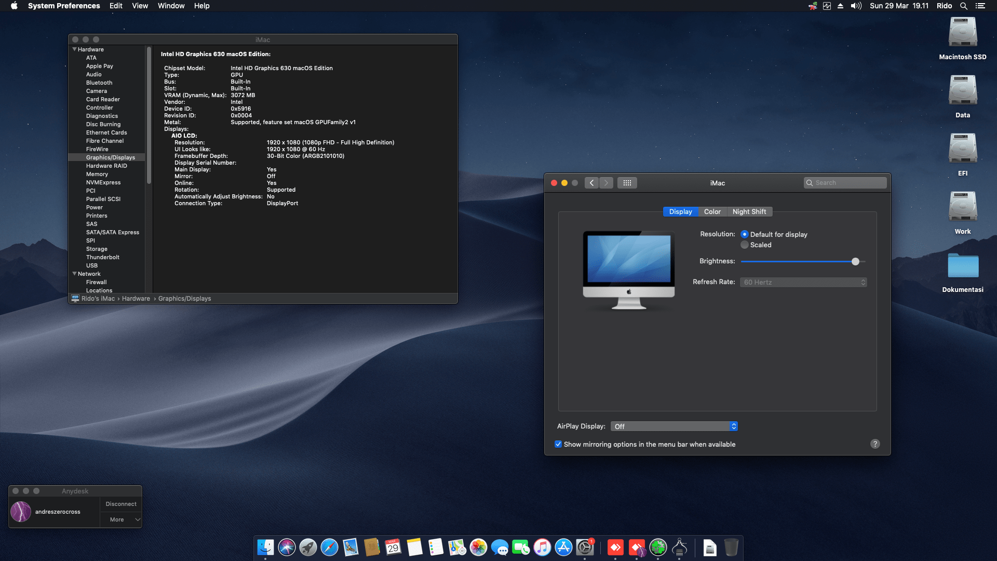The width and height of the screenshot is (997, 561).
Task: Open the Apple menu
Action: pyautogui.click(x=14, y=6)
